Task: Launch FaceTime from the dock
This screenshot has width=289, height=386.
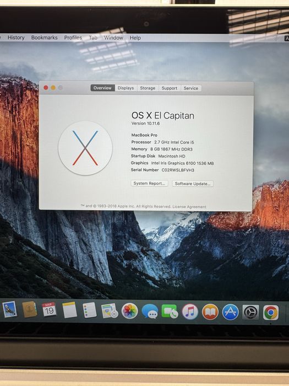Action: pos(170,312)
